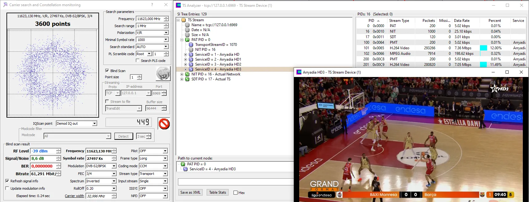Open Table Stats

click(217, 192)
